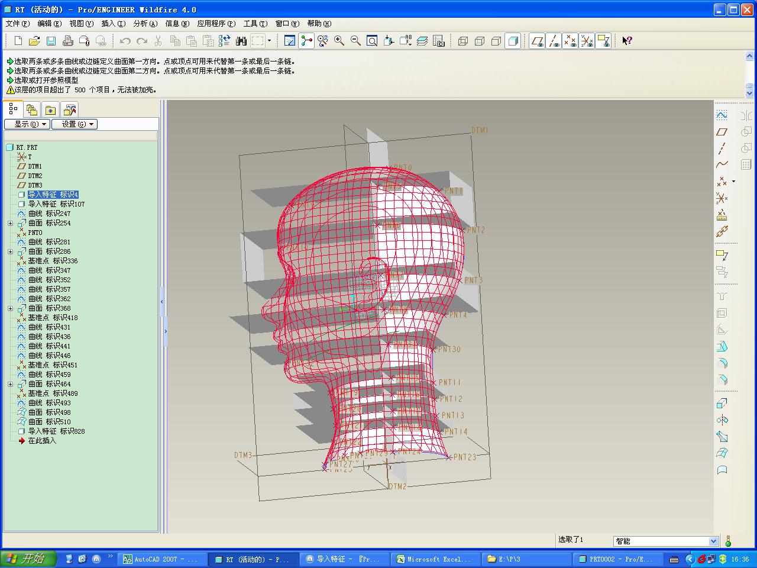Screen dimensions: 757x568
Task: Switch to Microsoft Excel in taskbar
Action: click(434, 559)
